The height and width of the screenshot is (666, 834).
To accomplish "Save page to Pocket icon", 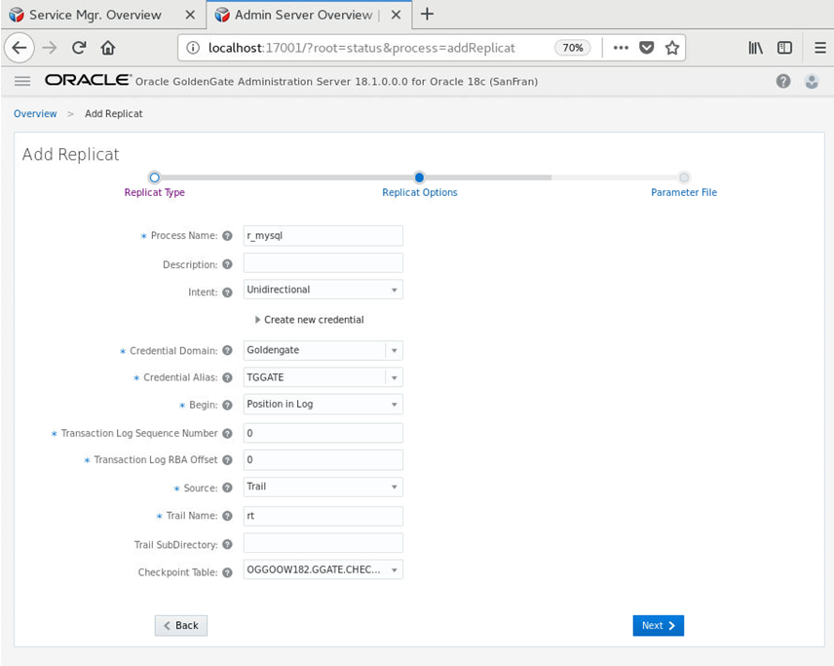I will [x=646, y=48].
